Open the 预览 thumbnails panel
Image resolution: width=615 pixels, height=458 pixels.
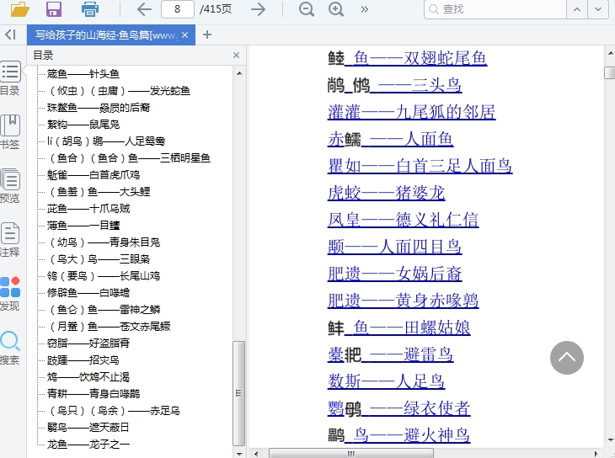point(10,186)
